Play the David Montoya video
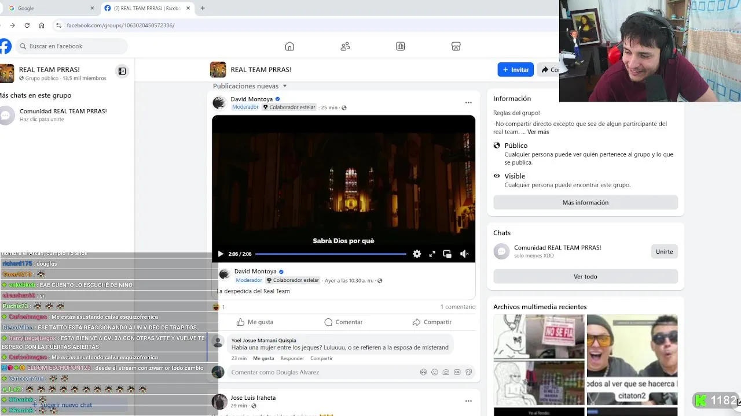 [x=221, y=254]
